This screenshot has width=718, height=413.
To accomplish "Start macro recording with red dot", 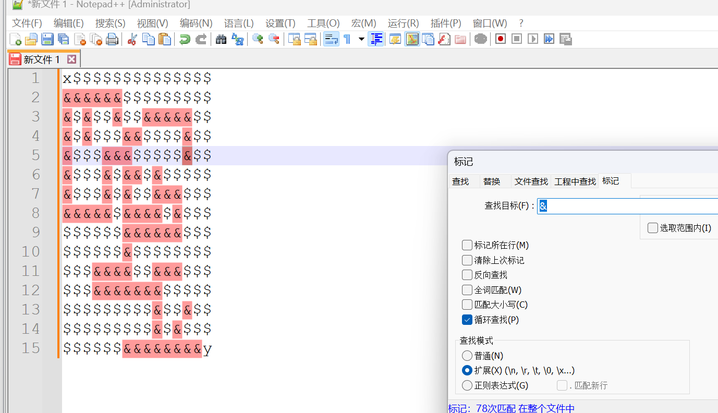I will 501,39.
